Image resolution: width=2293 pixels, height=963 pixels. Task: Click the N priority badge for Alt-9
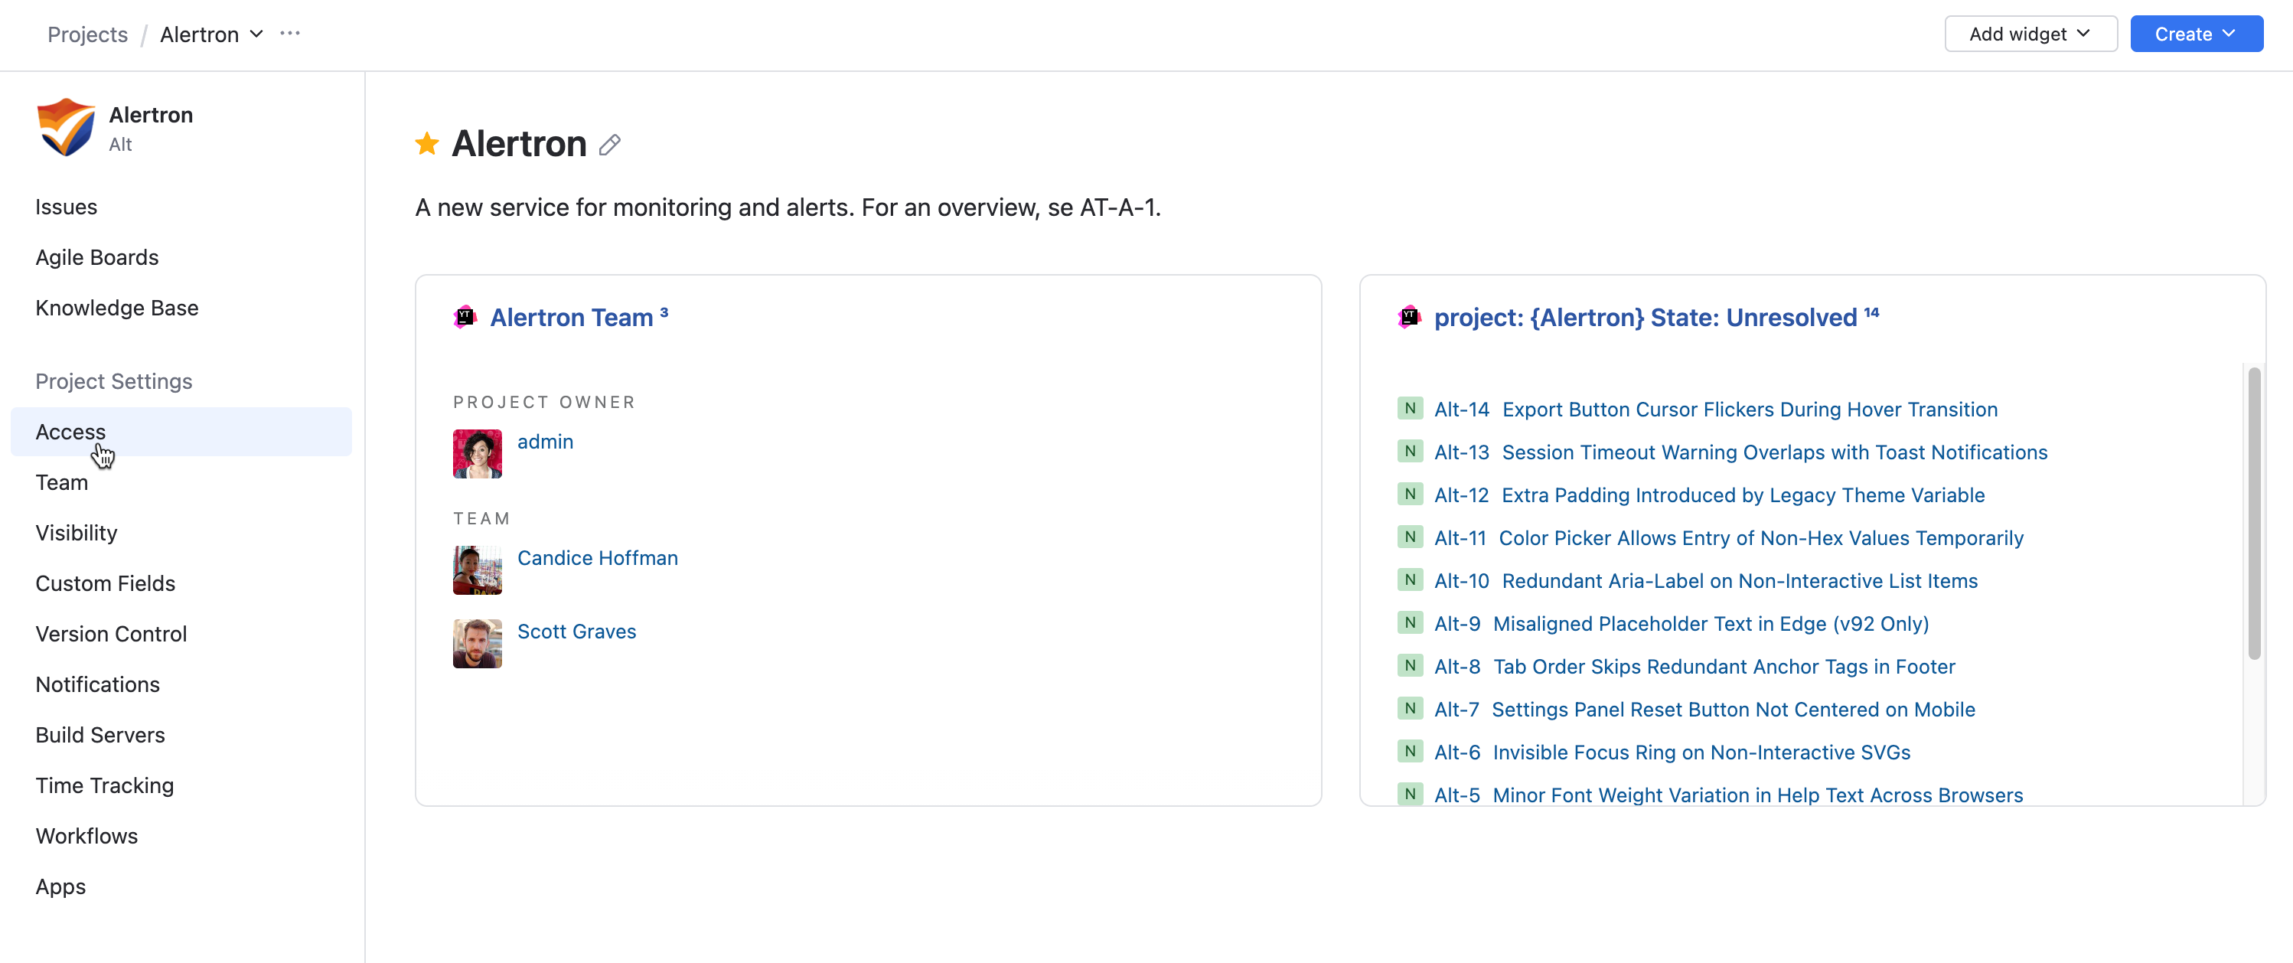(1409, 623)
